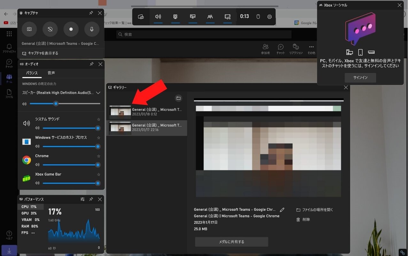Open the widget menu in Game Bar
The image size is (409, 256).
(x=141, y=17)
